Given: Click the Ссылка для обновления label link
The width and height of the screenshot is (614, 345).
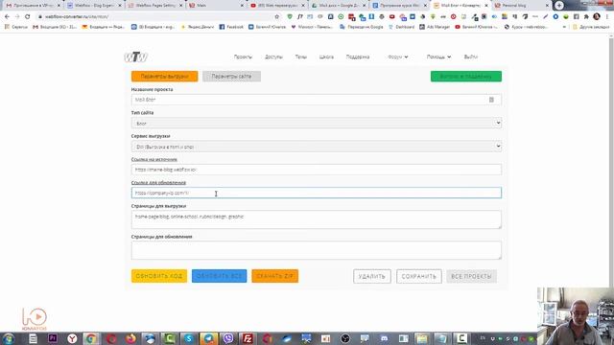Looking at the screenshot, I should [158, 183].
